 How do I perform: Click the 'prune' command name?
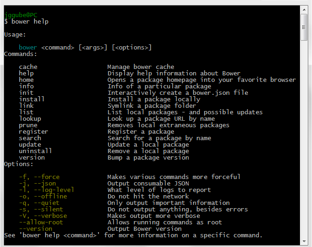point(28,125)
